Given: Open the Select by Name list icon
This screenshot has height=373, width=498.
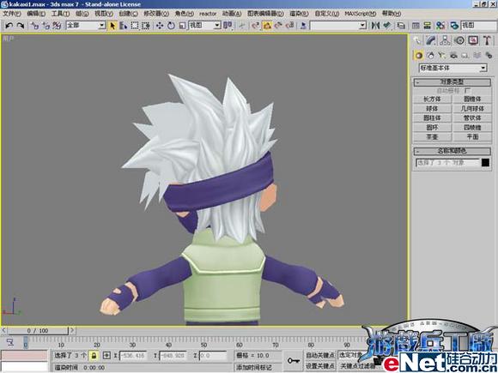Looking at the screenshot, I should tap(124, 26).
